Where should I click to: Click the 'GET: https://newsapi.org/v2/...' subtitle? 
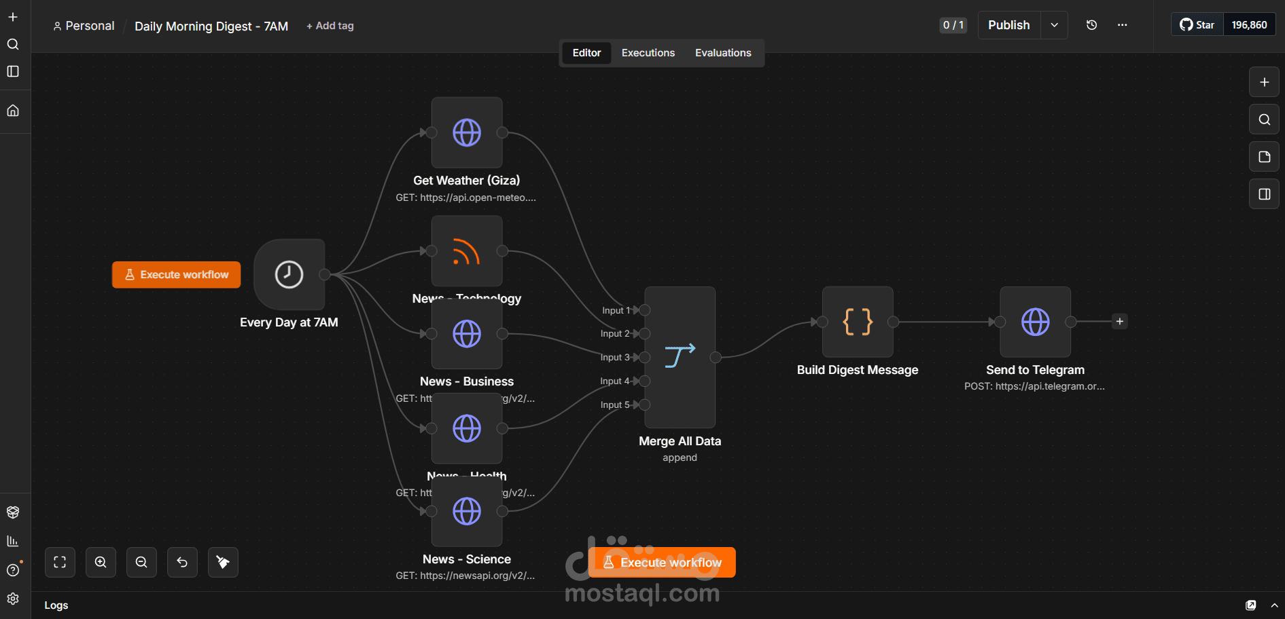coord(465,576)
